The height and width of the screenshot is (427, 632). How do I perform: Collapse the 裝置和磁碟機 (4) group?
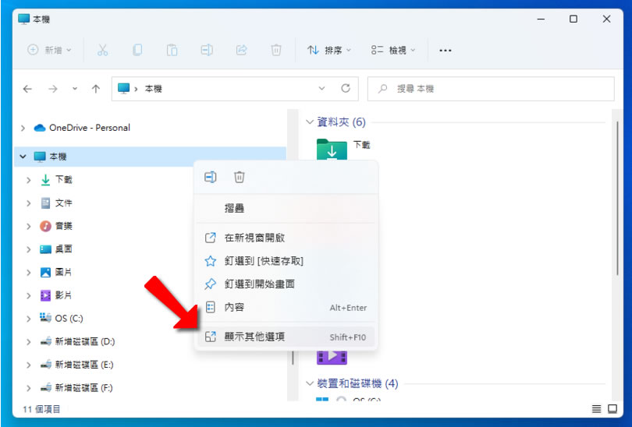point(310,383)
